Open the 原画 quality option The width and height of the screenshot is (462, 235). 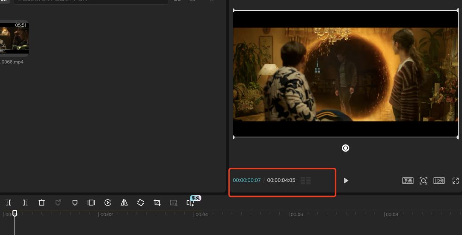[x=408, y=181]
